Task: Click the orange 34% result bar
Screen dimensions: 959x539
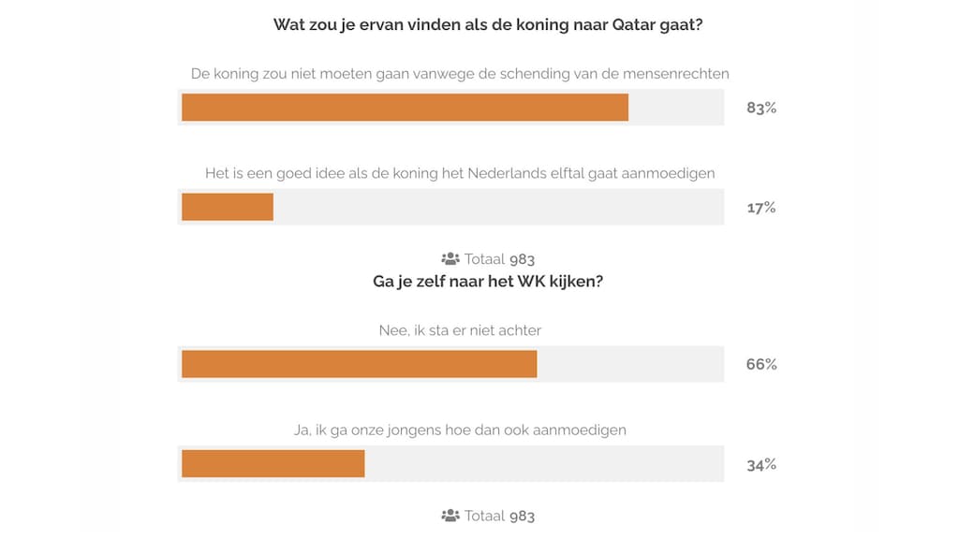Action: [x=273, y=464]
